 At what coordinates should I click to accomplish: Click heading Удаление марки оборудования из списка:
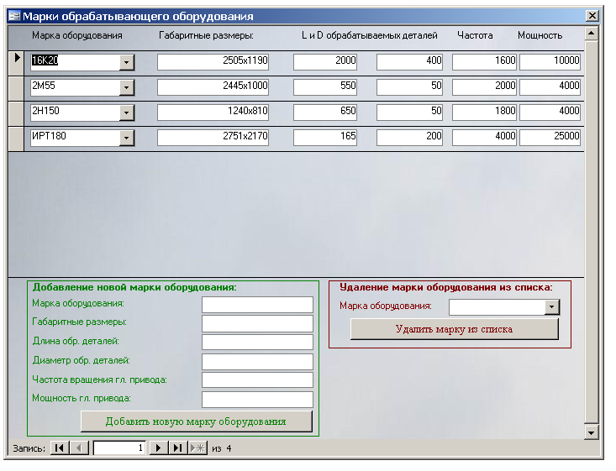[446, 287]
